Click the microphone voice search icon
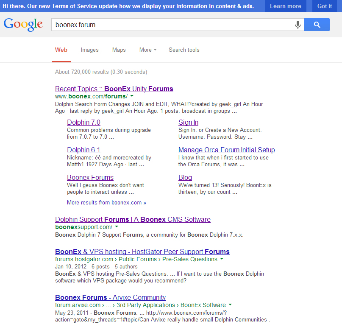This screenshot has height=327, width=342. tap(298, 25)
